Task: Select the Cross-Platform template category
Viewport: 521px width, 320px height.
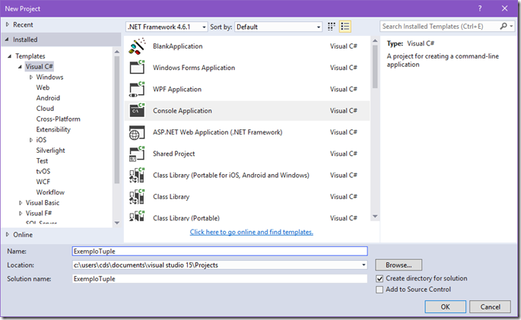Action: [x=58, y=119]
